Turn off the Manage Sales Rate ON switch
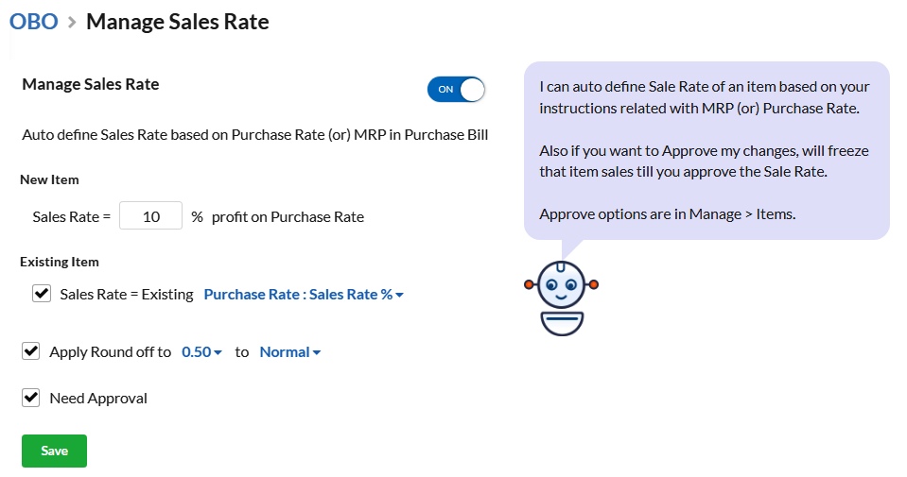Viewport: 907px width, 477px height. point(456,90)
